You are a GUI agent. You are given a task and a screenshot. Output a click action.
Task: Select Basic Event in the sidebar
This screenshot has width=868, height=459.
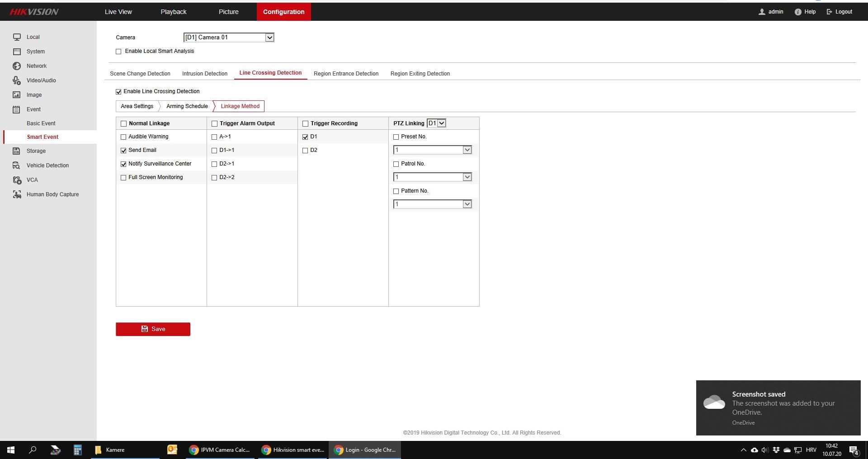41,123
